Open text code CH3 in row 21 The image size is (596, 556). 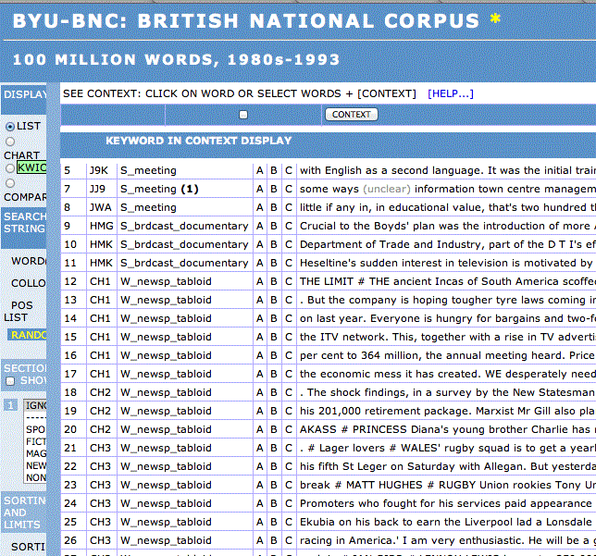(x=100, y=448)
